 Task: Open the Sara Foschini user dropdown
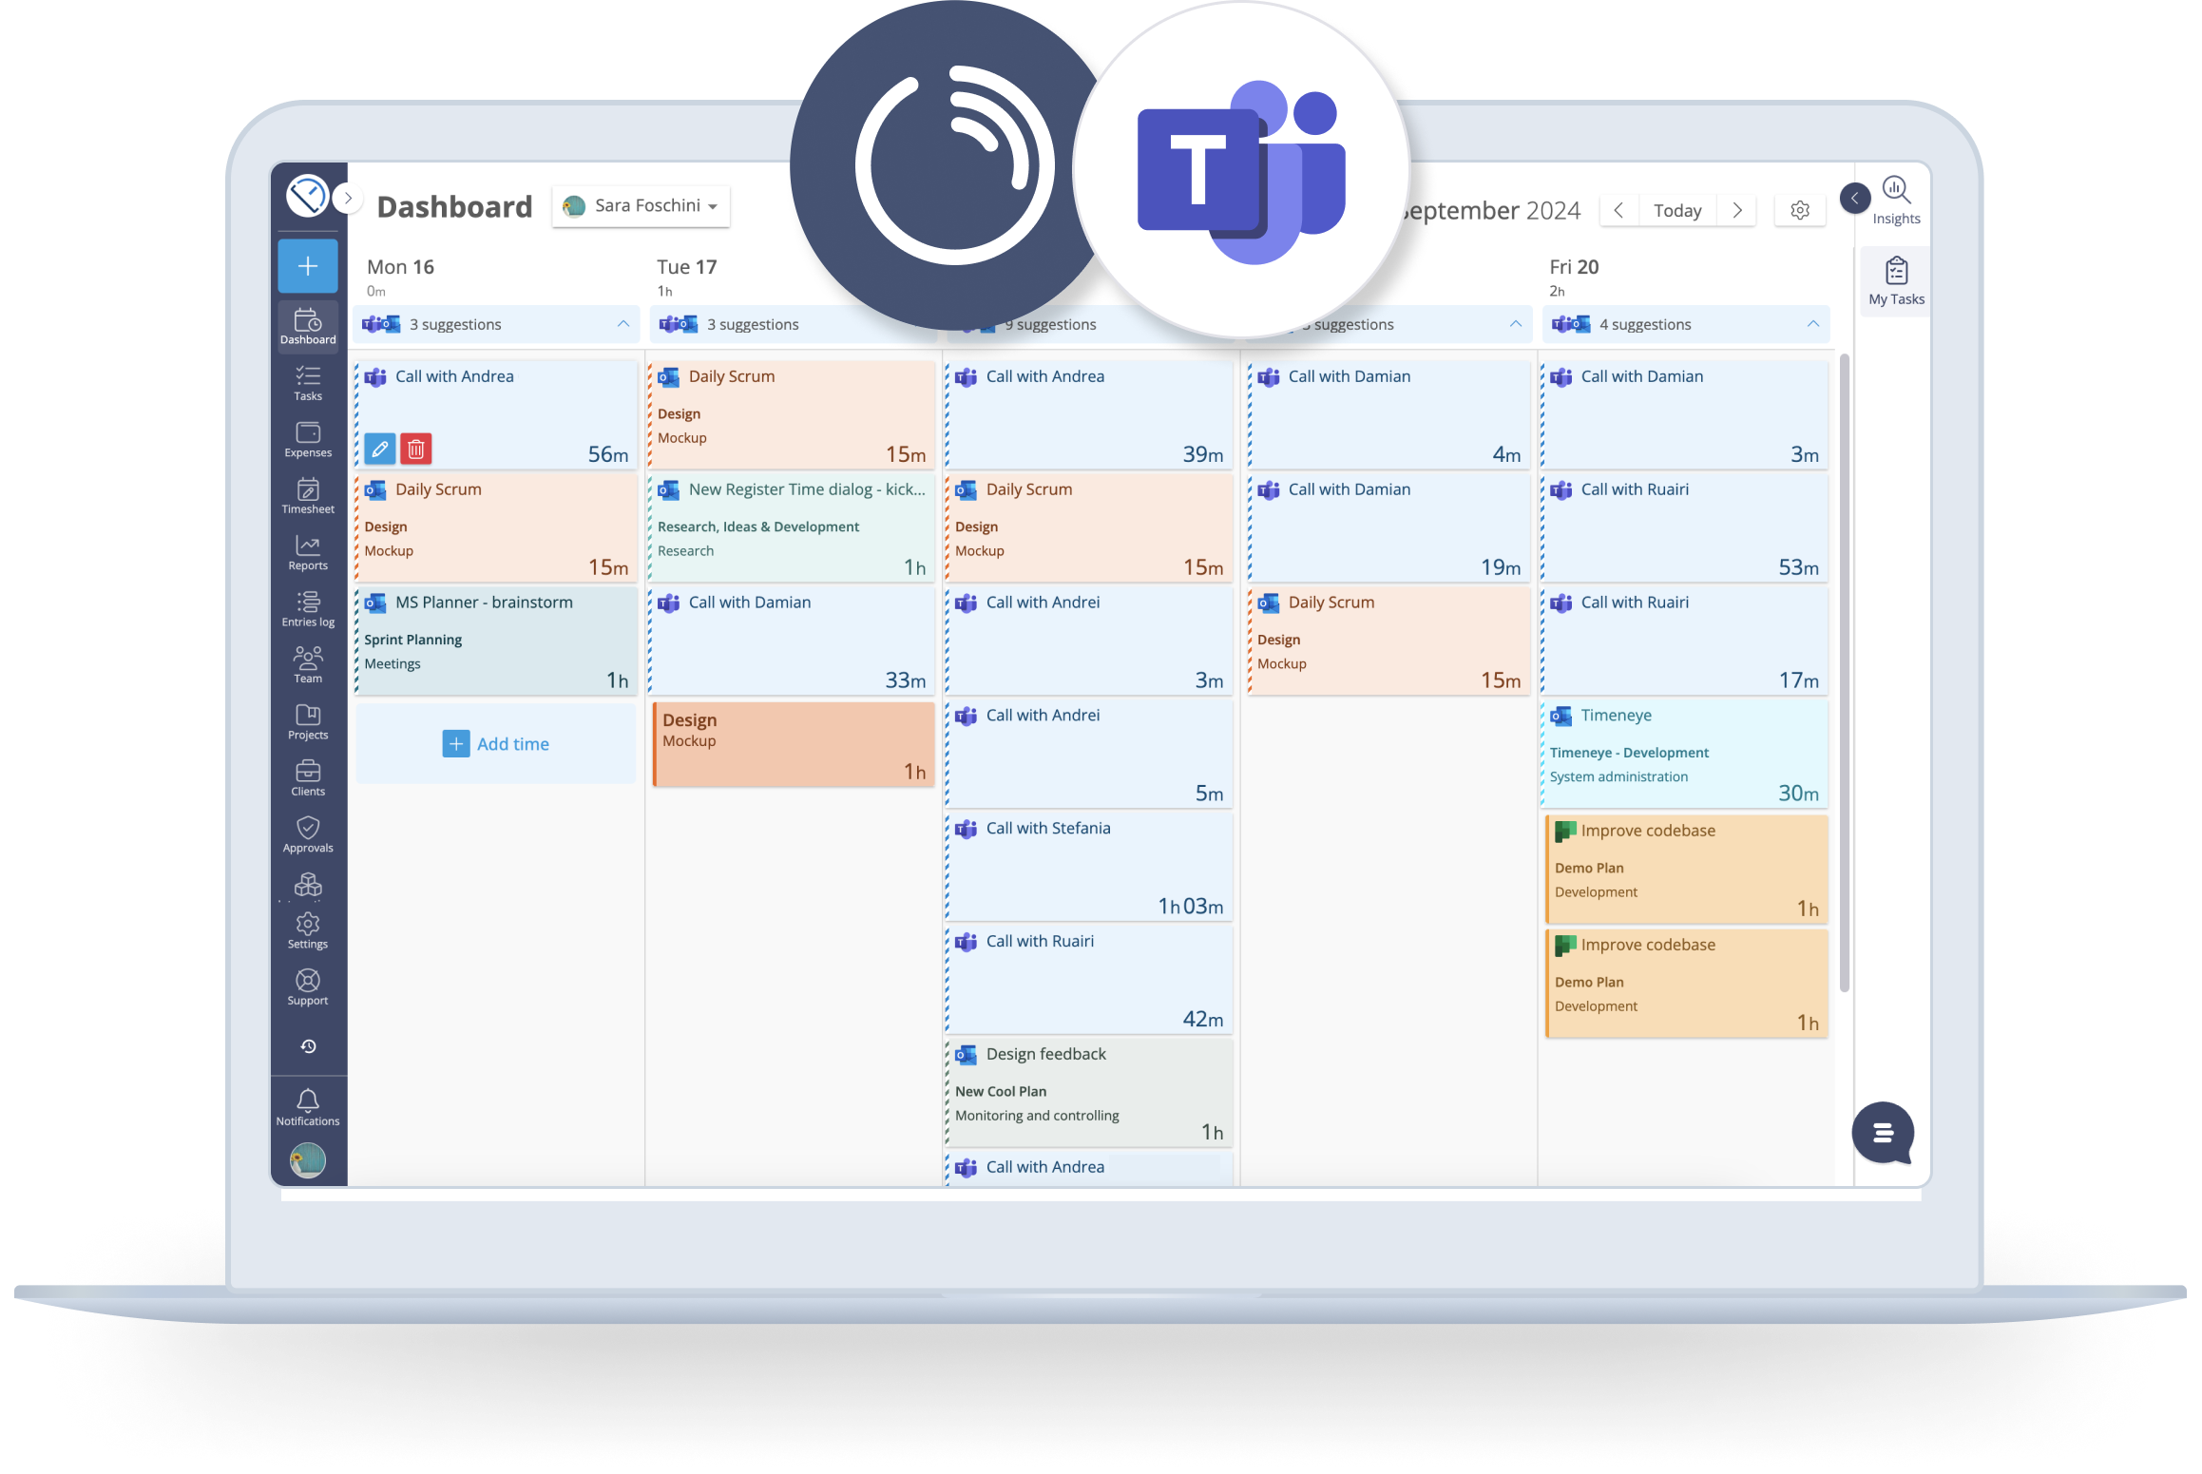641,206
